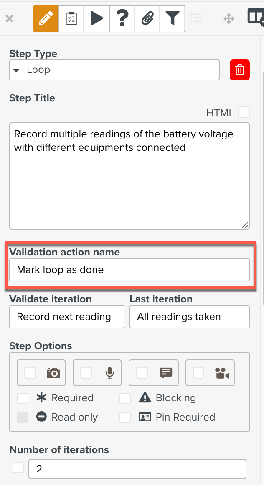Enable the Blocking checkbox
Viewport: 264px width, 485px height.
(125, 398)
